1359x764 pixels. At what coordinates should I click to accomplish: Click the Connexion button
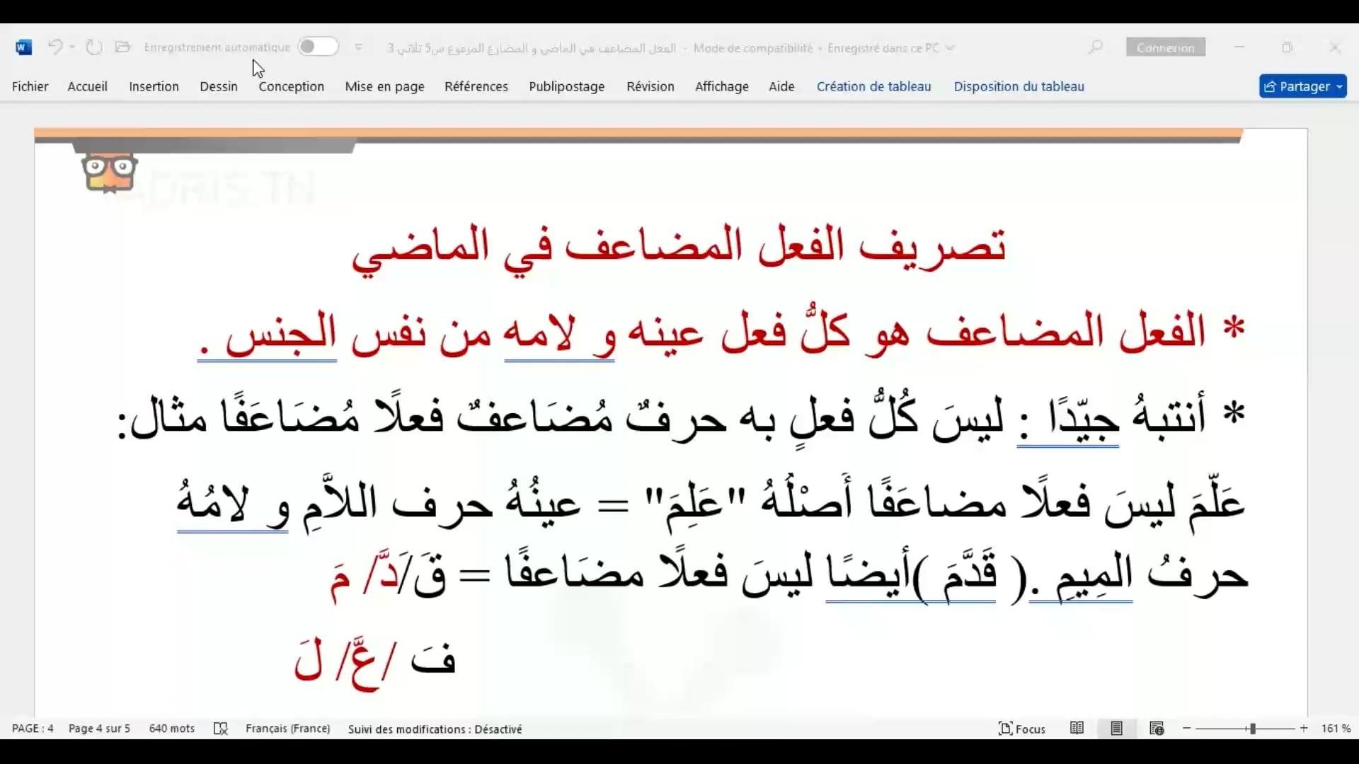[x=1165, y=47]
